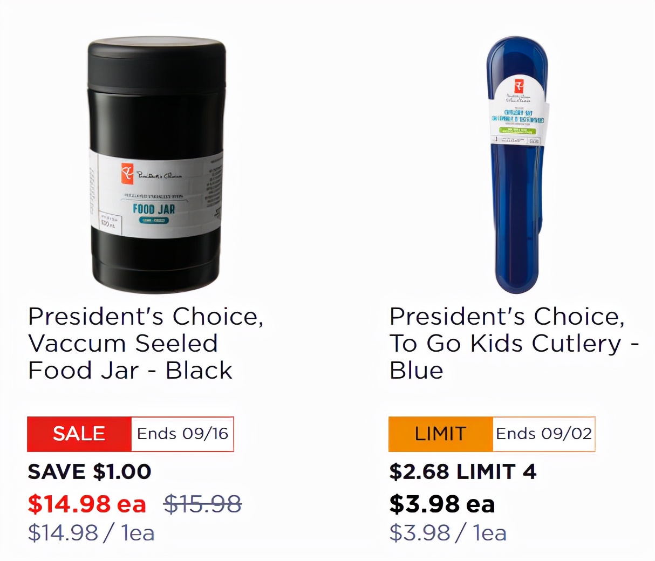Screen dimensions: 655x561
Task: Click the bold $3.98 ea price
Action: click(442, 504)
